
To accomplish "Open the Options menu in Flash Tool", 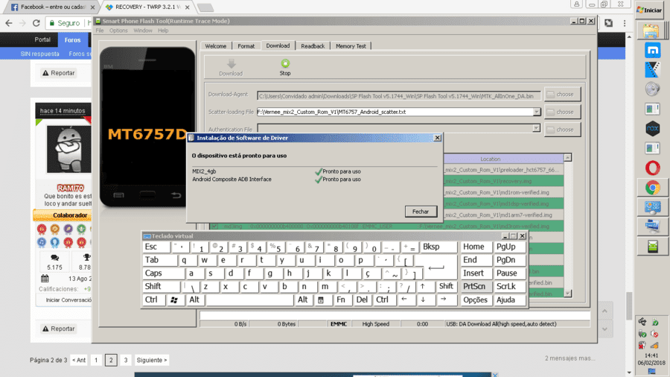I will [x=118, y=31].
